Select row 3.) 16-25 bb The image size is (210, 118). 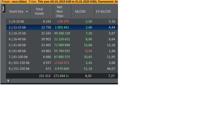[62, 33]
